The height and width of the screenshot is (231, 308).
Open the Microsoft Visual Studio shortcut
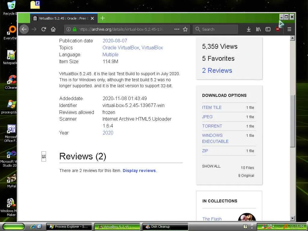[9, 158]
